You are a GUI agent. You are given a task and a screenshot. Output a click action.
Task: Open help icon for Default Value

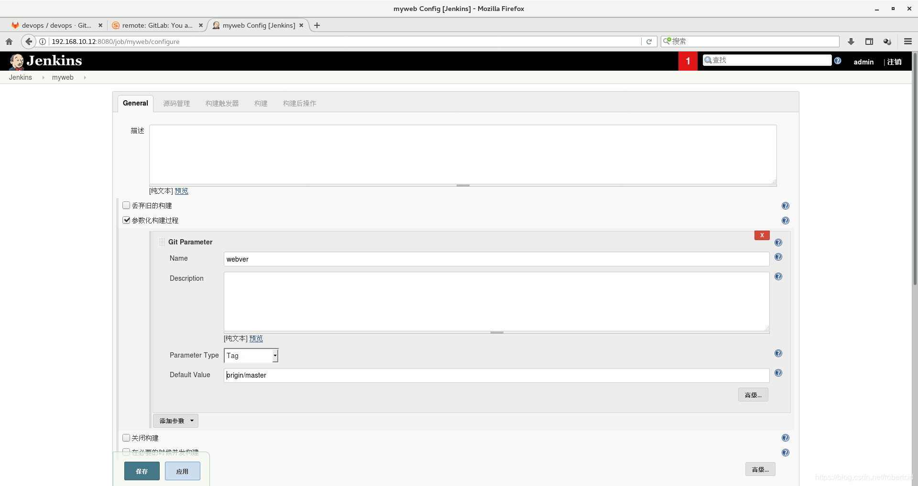[x=778, y=373]
